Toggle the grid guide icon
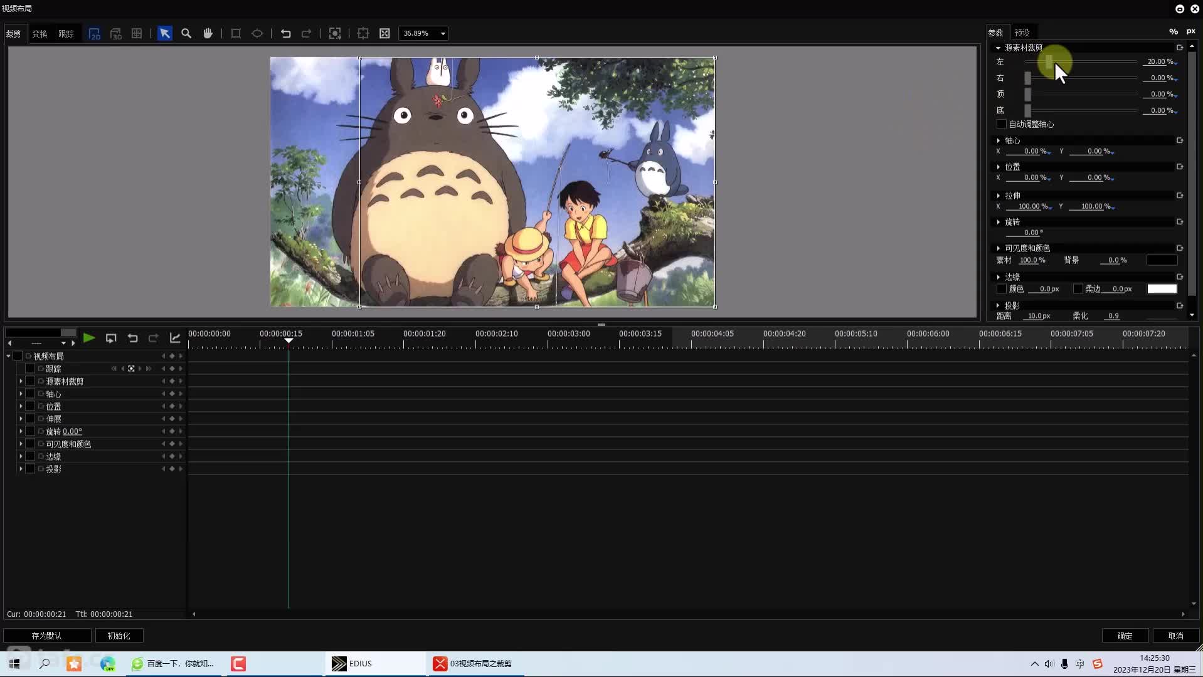 [137, 34]
